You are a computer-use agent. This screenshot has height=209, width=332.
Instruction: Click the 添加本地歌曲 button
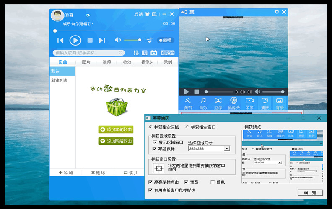point(116,130)
